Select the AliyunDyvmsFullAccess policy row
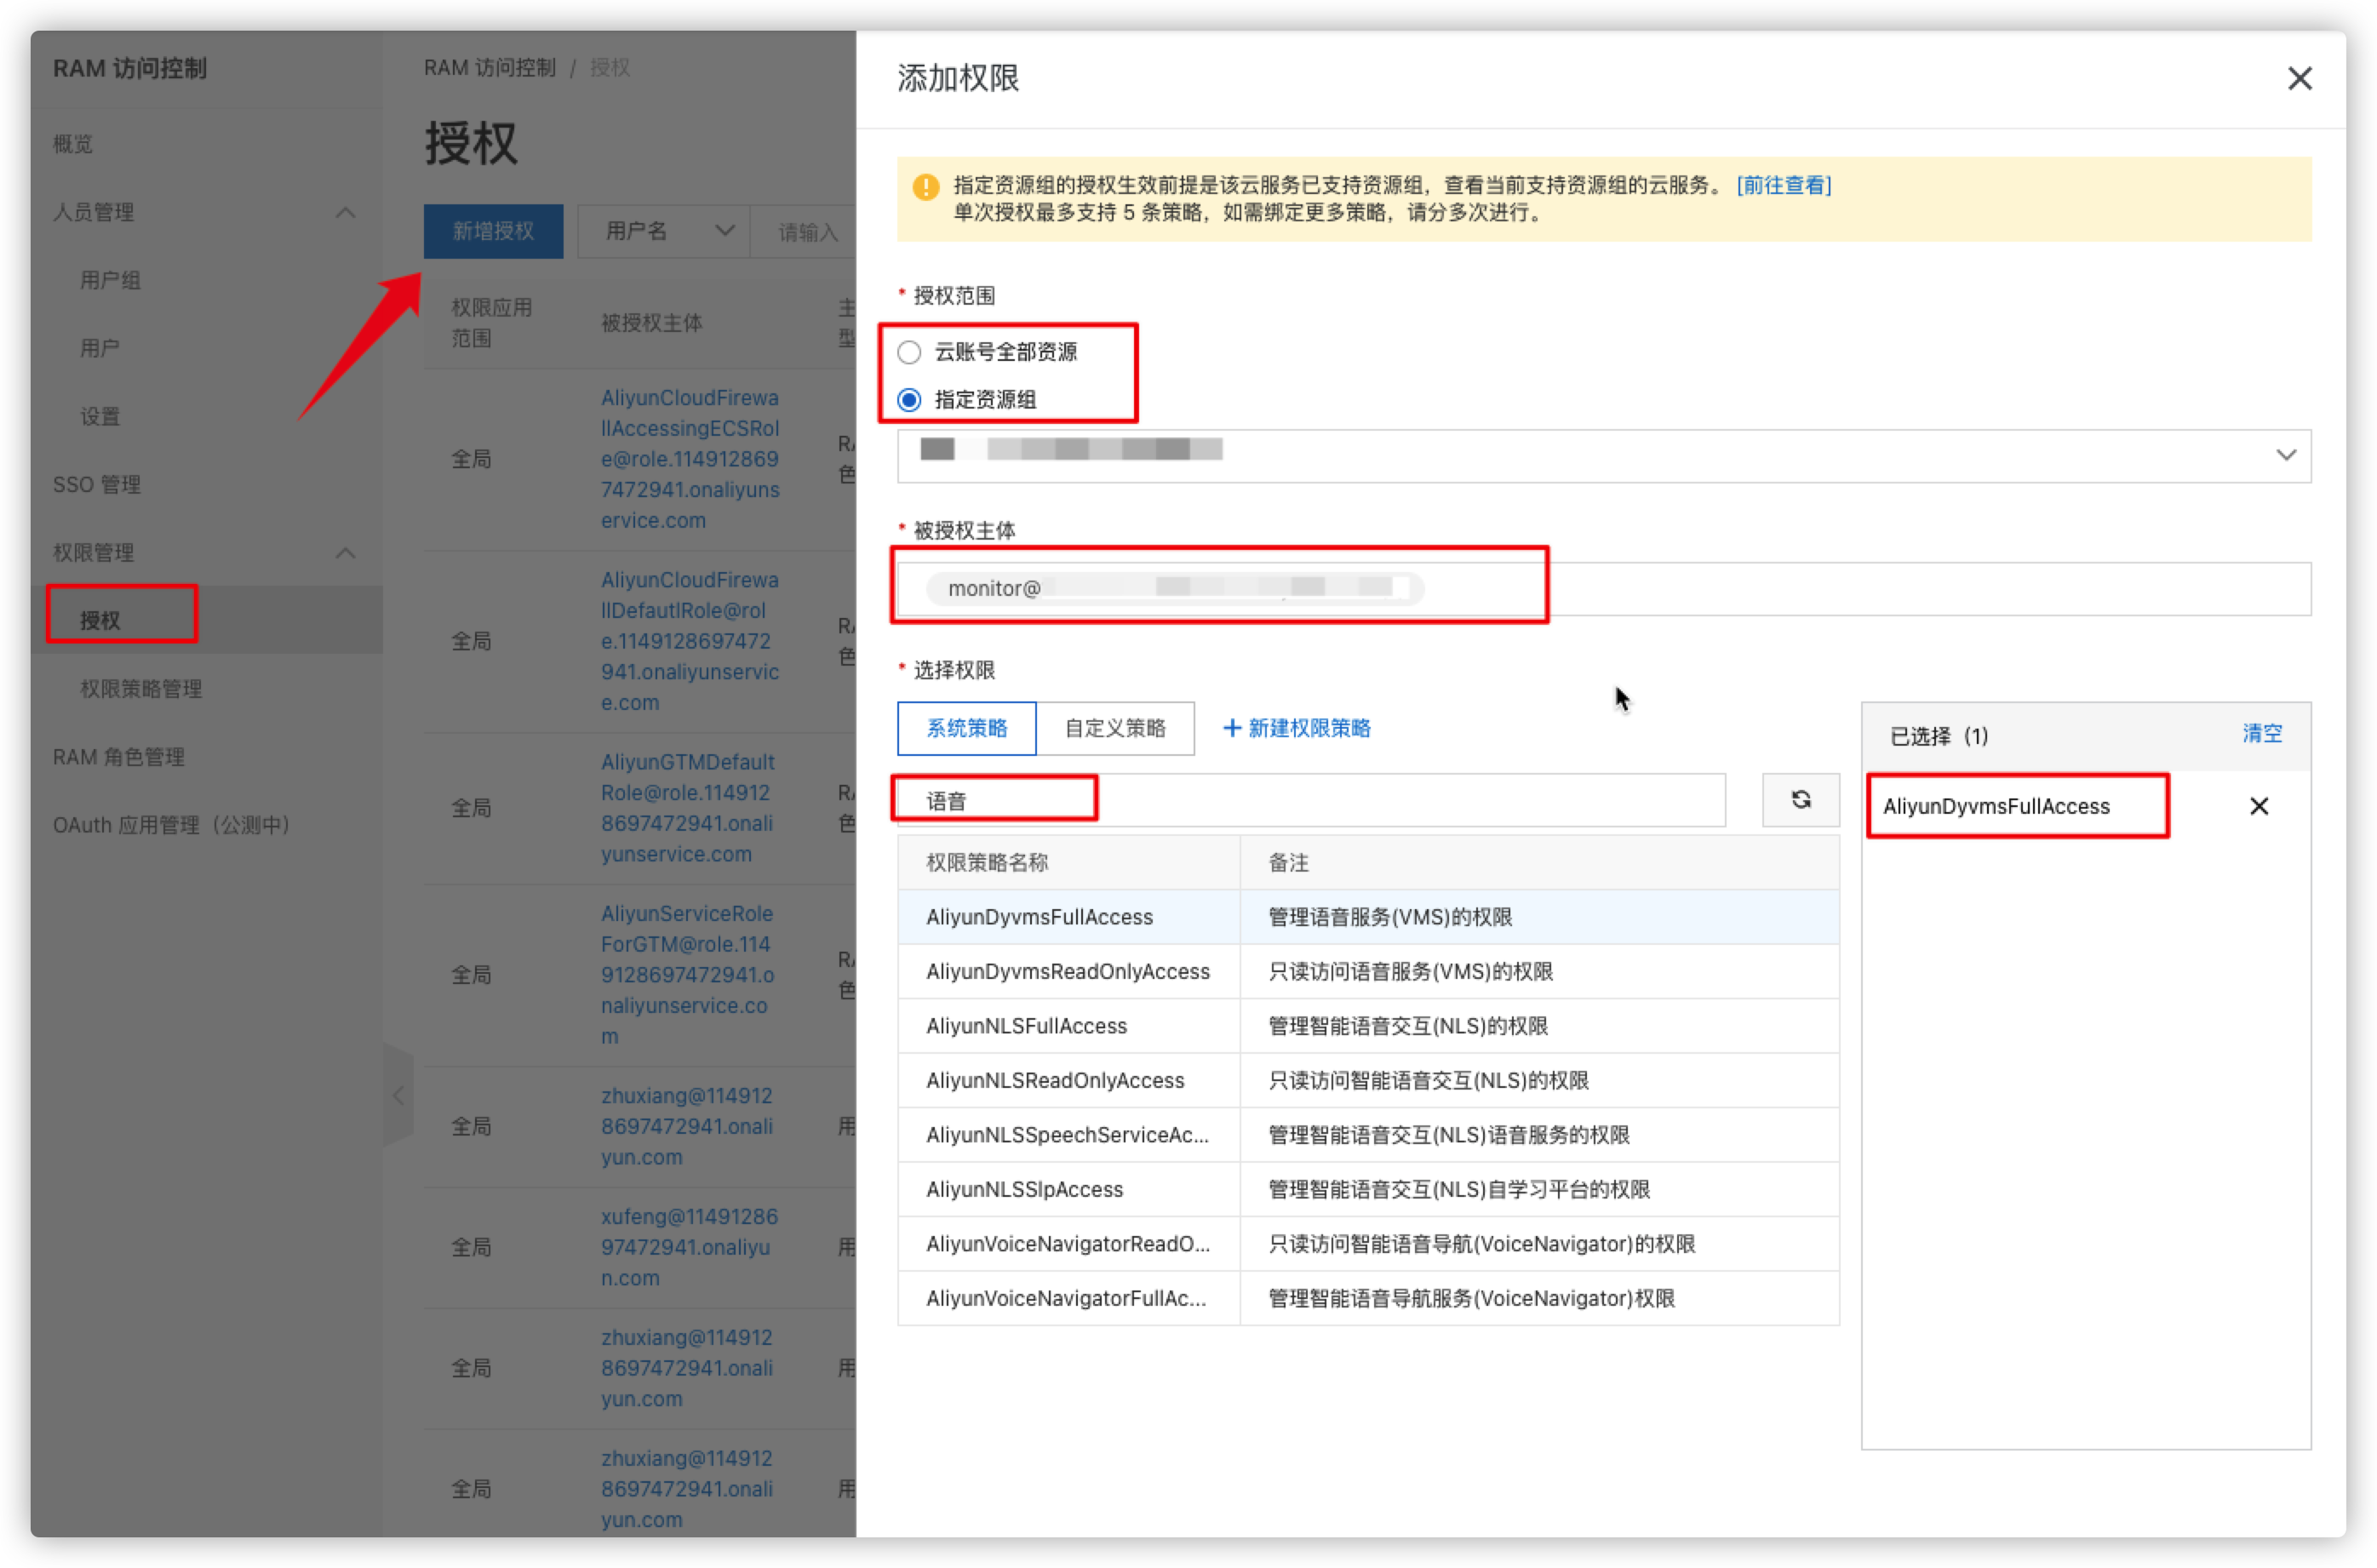Screen dimensions: 2377x1568 (x=1367, y=916)
